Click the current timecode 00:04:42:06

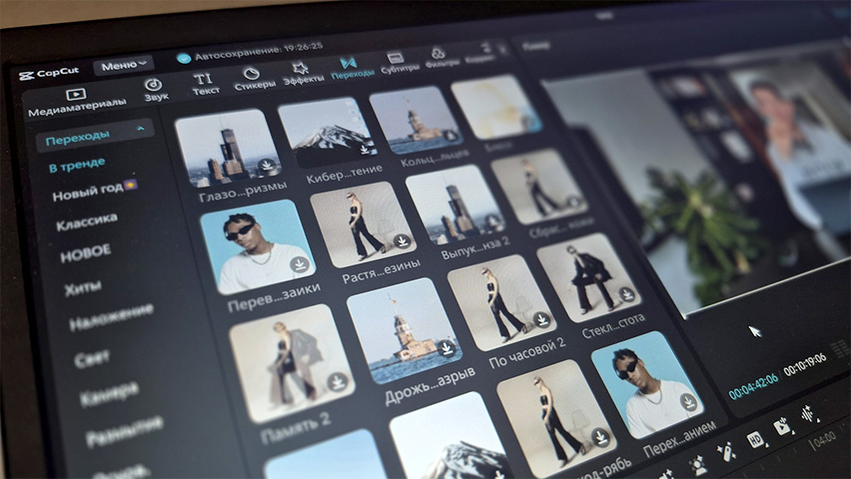point(752,379)
